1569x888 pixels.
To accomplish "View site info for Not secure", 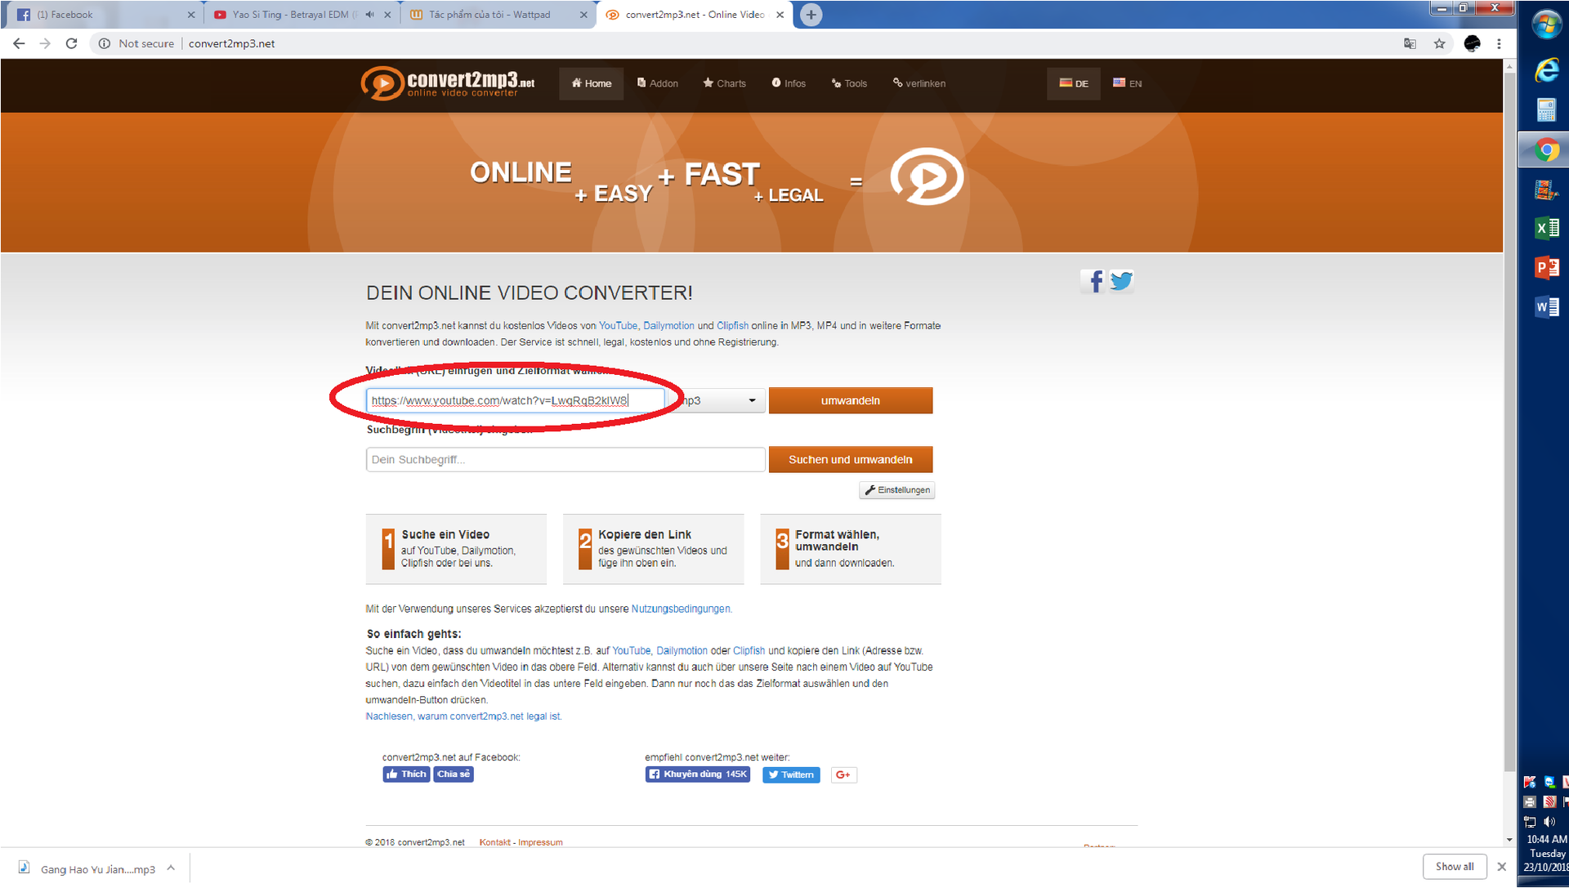I will tap(136, 43).
